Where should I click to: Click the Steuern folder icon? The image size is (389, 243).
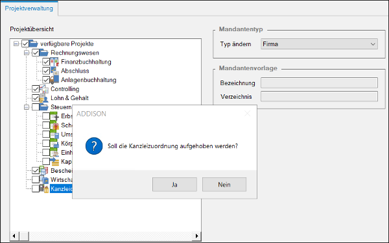click(x=44, y=107)
